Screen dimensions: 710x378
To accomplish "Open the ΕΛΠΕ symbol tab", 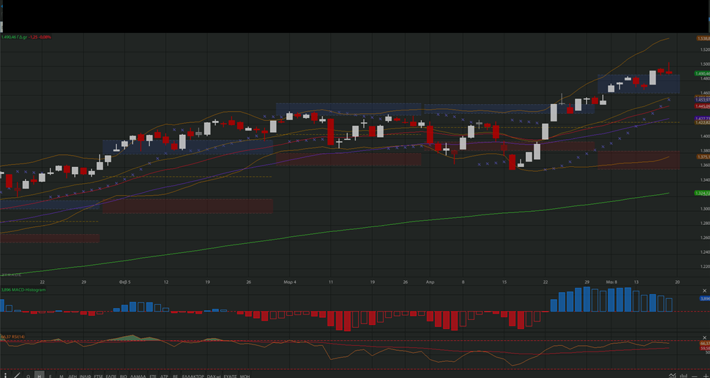I will (x=111, y=376).
